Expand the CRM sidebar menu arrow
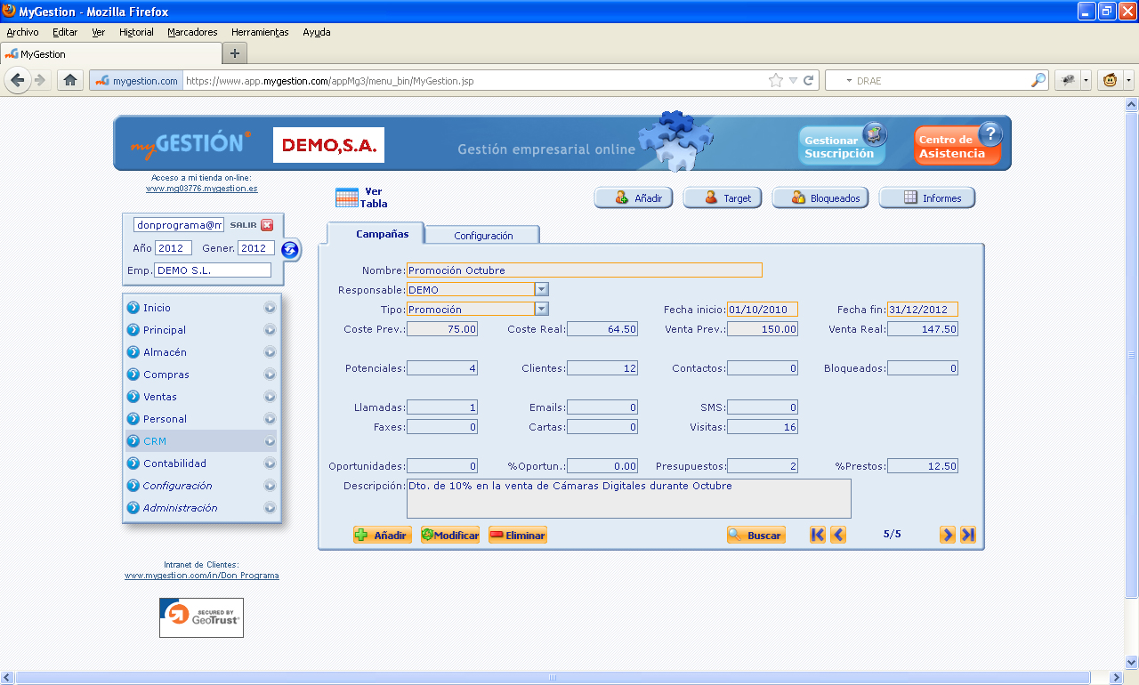The height and width of the screenshot is (685, 1139). (270, 441)
